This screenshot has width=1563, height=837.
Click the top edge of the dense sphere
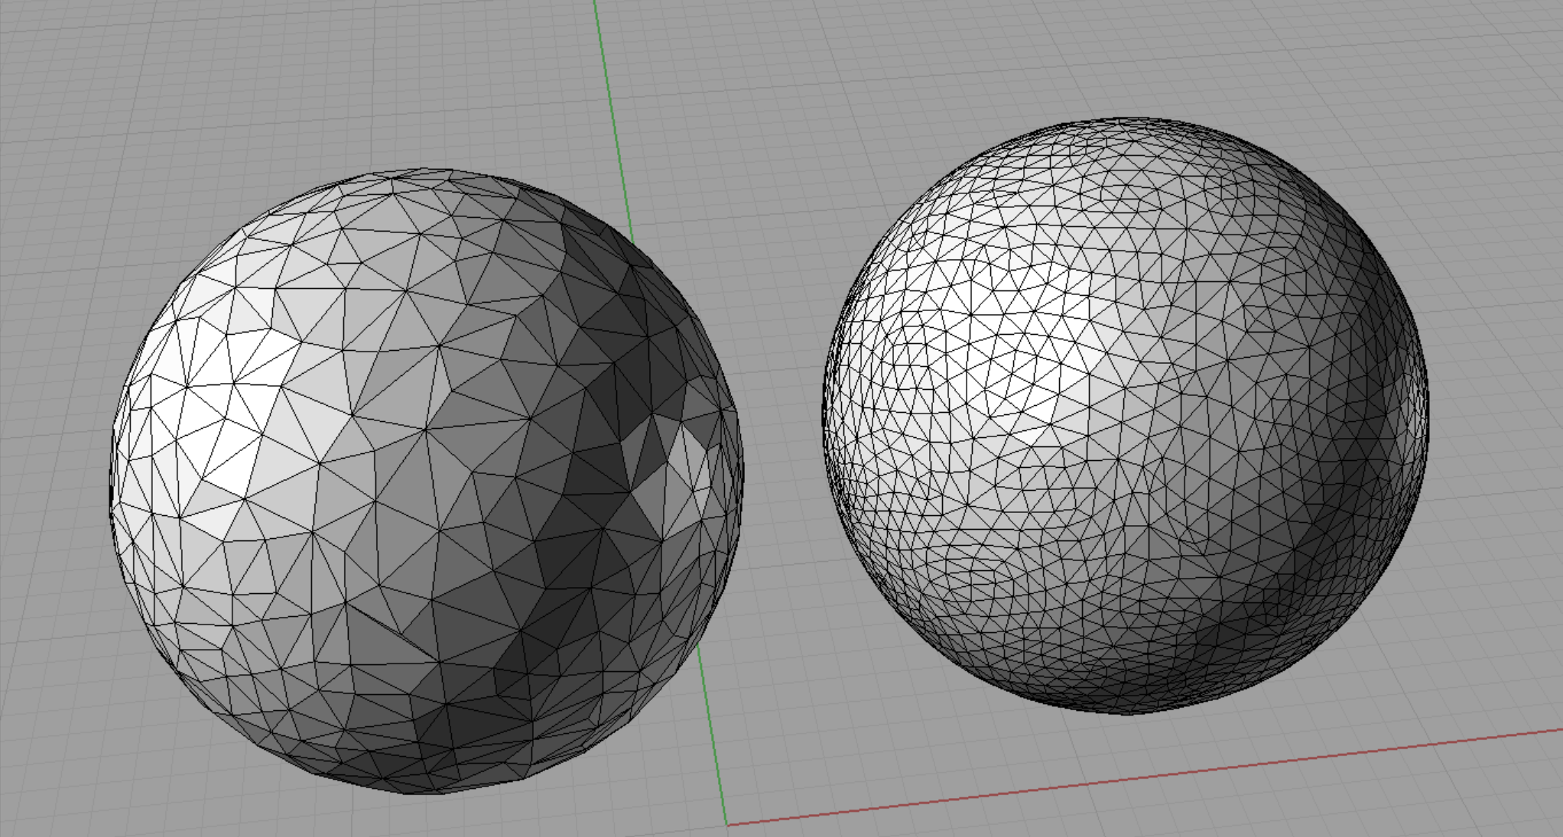tap(1132, 119)
